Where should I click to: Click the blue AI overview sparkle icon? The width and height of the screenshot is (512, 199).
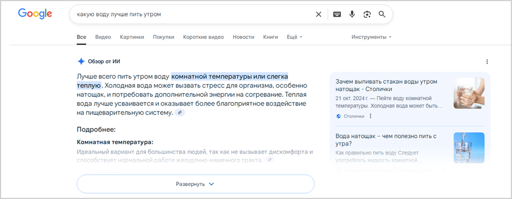pos(81,62)
